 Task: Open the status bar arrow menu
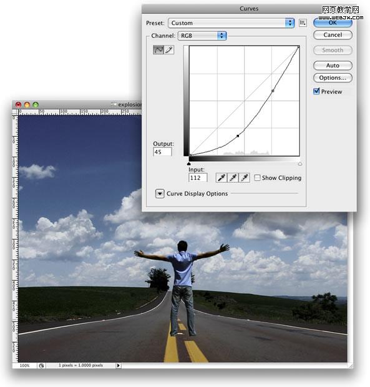119,366
